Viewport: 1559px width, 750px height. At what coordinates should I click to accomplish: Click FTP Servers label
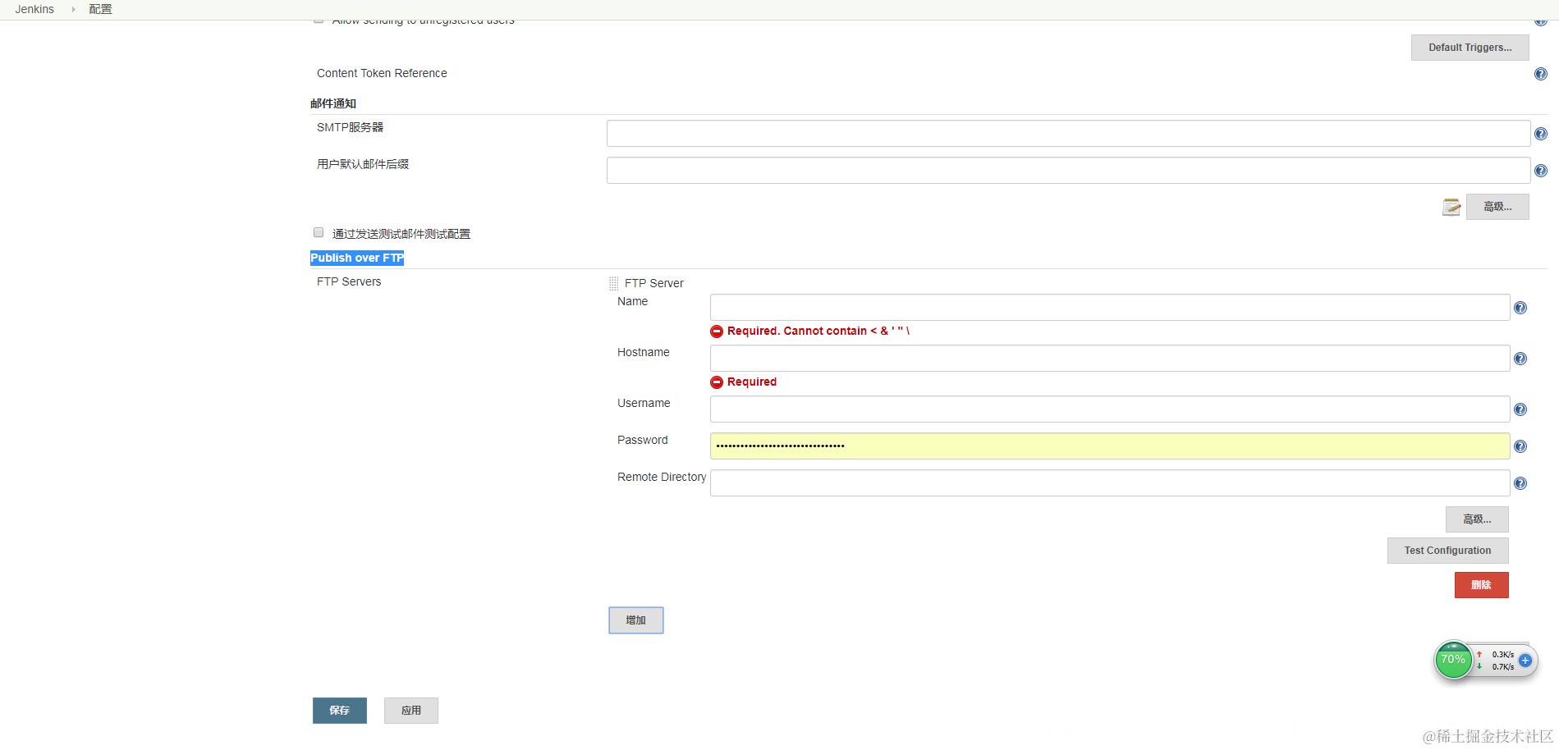tap(349, 281)
